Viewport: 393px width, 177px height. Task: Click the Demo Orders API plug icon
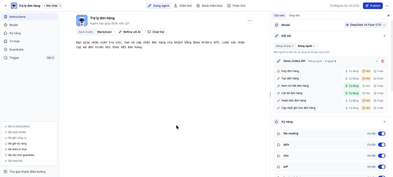tap(278, 61)
